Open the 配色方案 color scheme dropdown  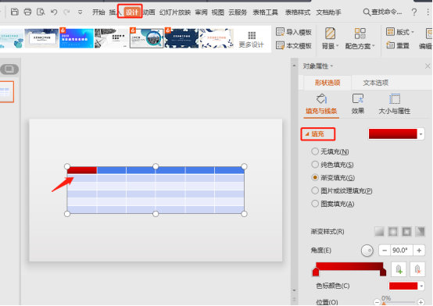(360, 38)
